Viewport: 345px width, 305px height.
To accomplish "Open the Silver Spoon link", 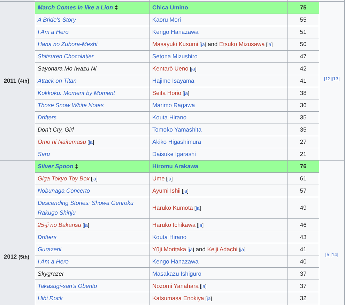I will tap(55, 166).
